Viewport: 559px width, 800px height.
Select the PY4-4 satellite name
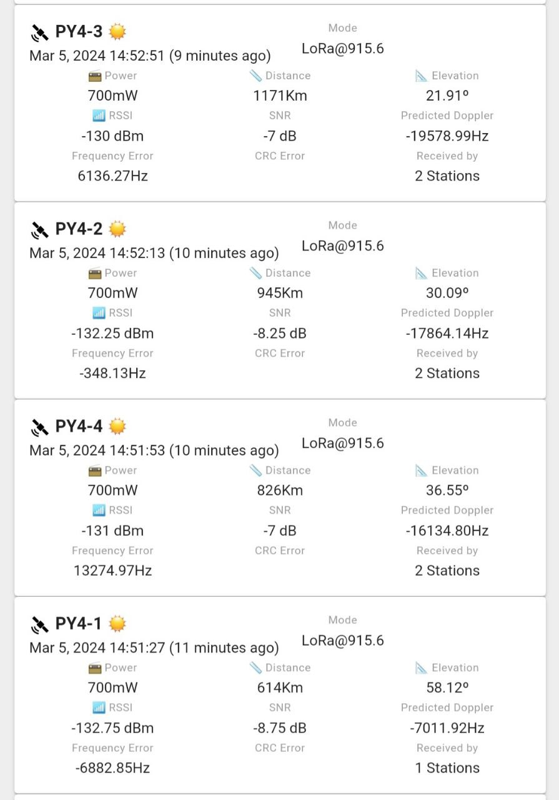(x=79, y=427)
